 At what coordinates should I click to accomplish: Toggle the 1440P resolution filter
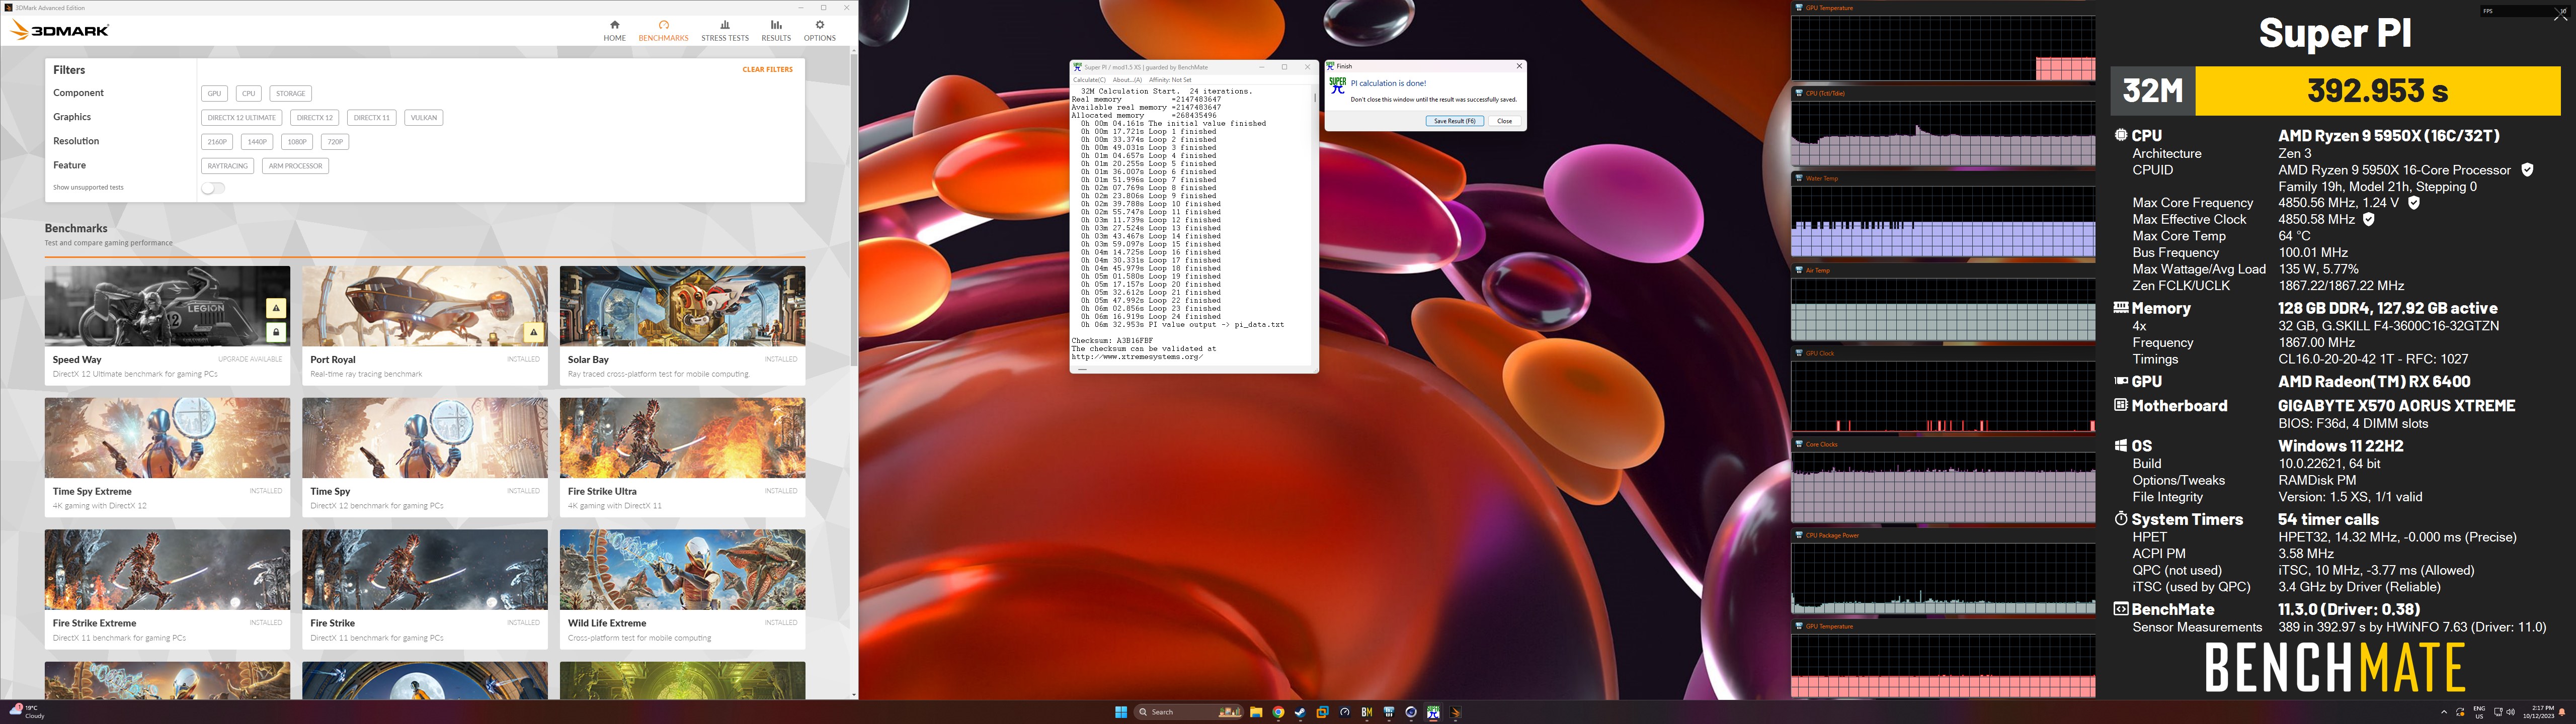pos(257,142)
